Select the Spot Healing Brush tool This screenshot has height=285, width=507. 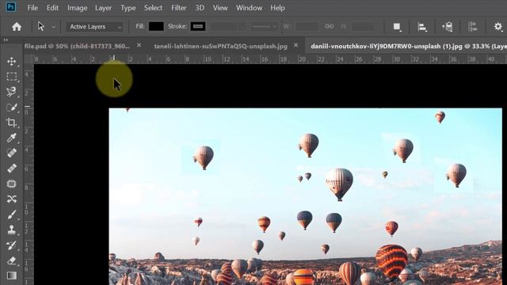click(12, 153)
